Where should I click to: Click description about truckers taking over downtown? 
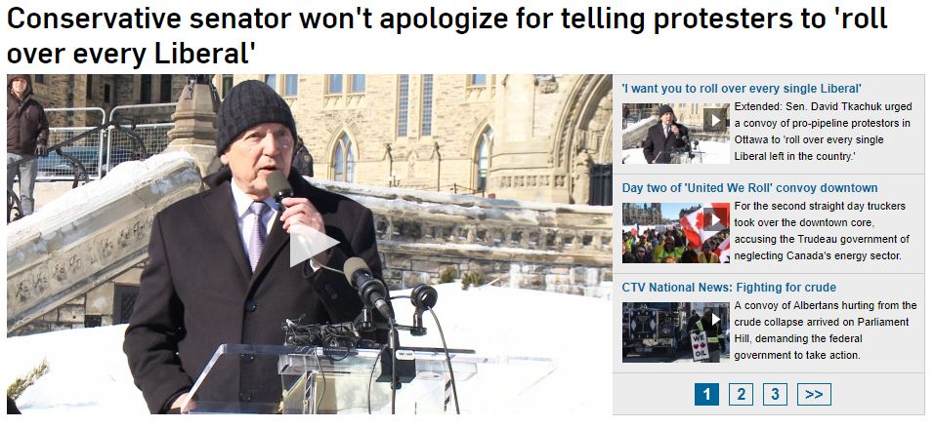822,231
